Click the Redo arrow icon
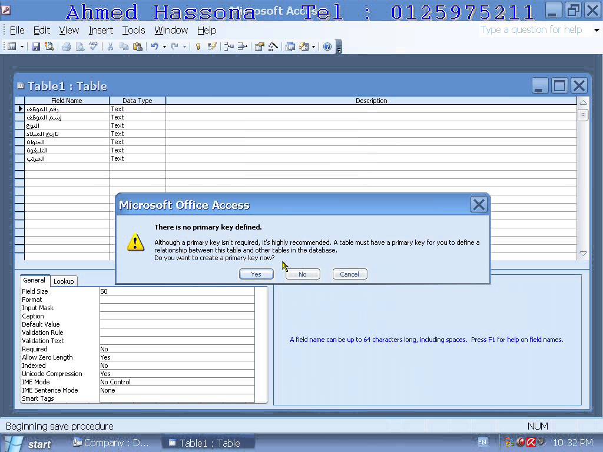Image resolution: width=603 pixels, height=452 pixels. point(174,46)
